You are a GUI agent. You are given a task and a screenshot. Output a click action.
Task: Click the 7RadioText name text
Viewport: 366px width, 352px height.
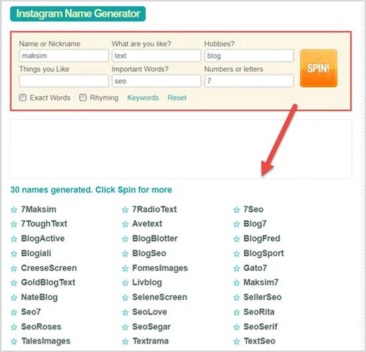154,210
